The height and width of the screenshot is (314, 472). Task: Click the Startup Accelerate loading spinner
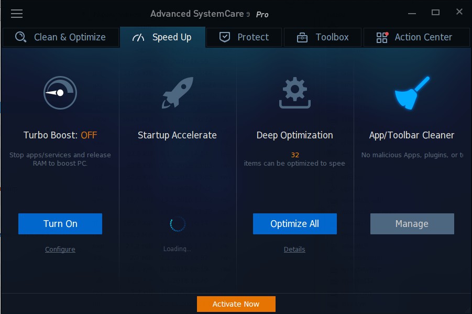click(x=178, y=224)
